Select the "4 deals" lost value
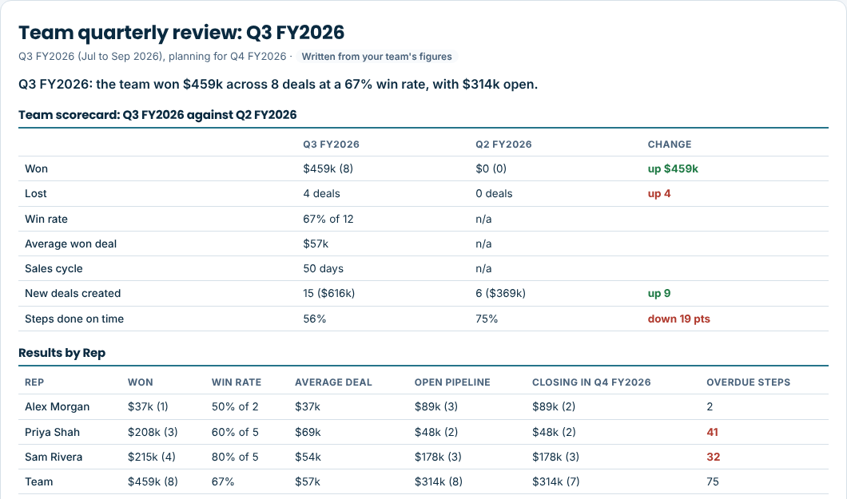 (321, 194)
